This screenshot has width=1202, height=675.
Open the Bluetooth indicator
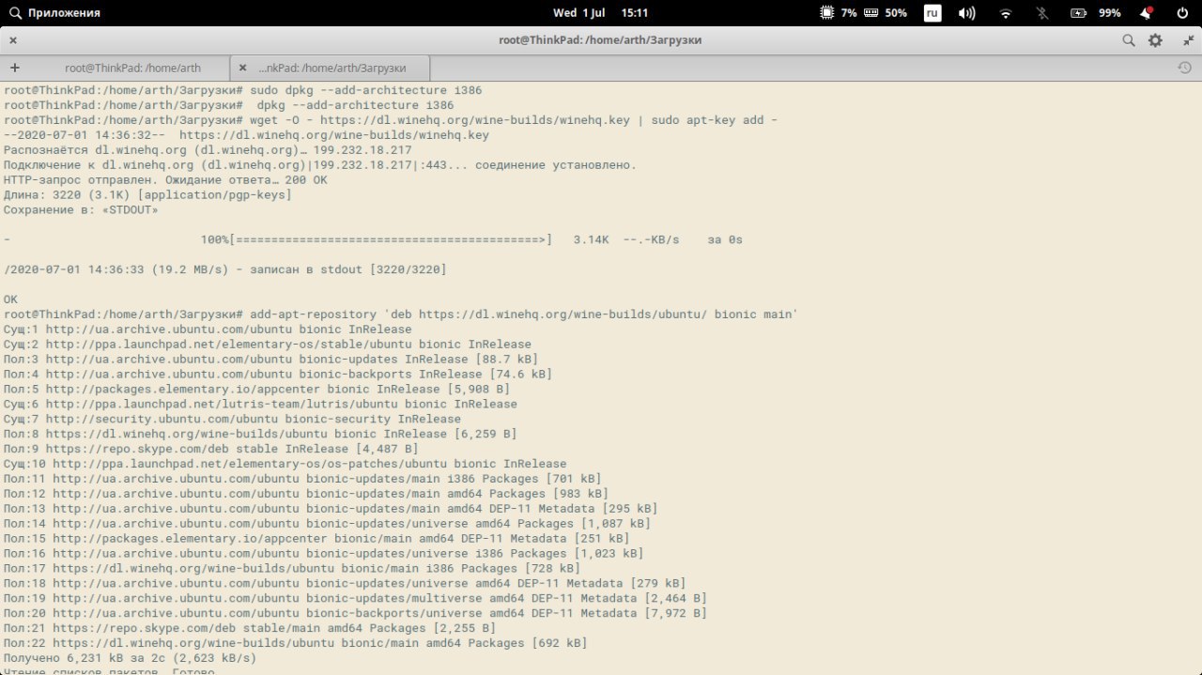(x=1041, y=13)
